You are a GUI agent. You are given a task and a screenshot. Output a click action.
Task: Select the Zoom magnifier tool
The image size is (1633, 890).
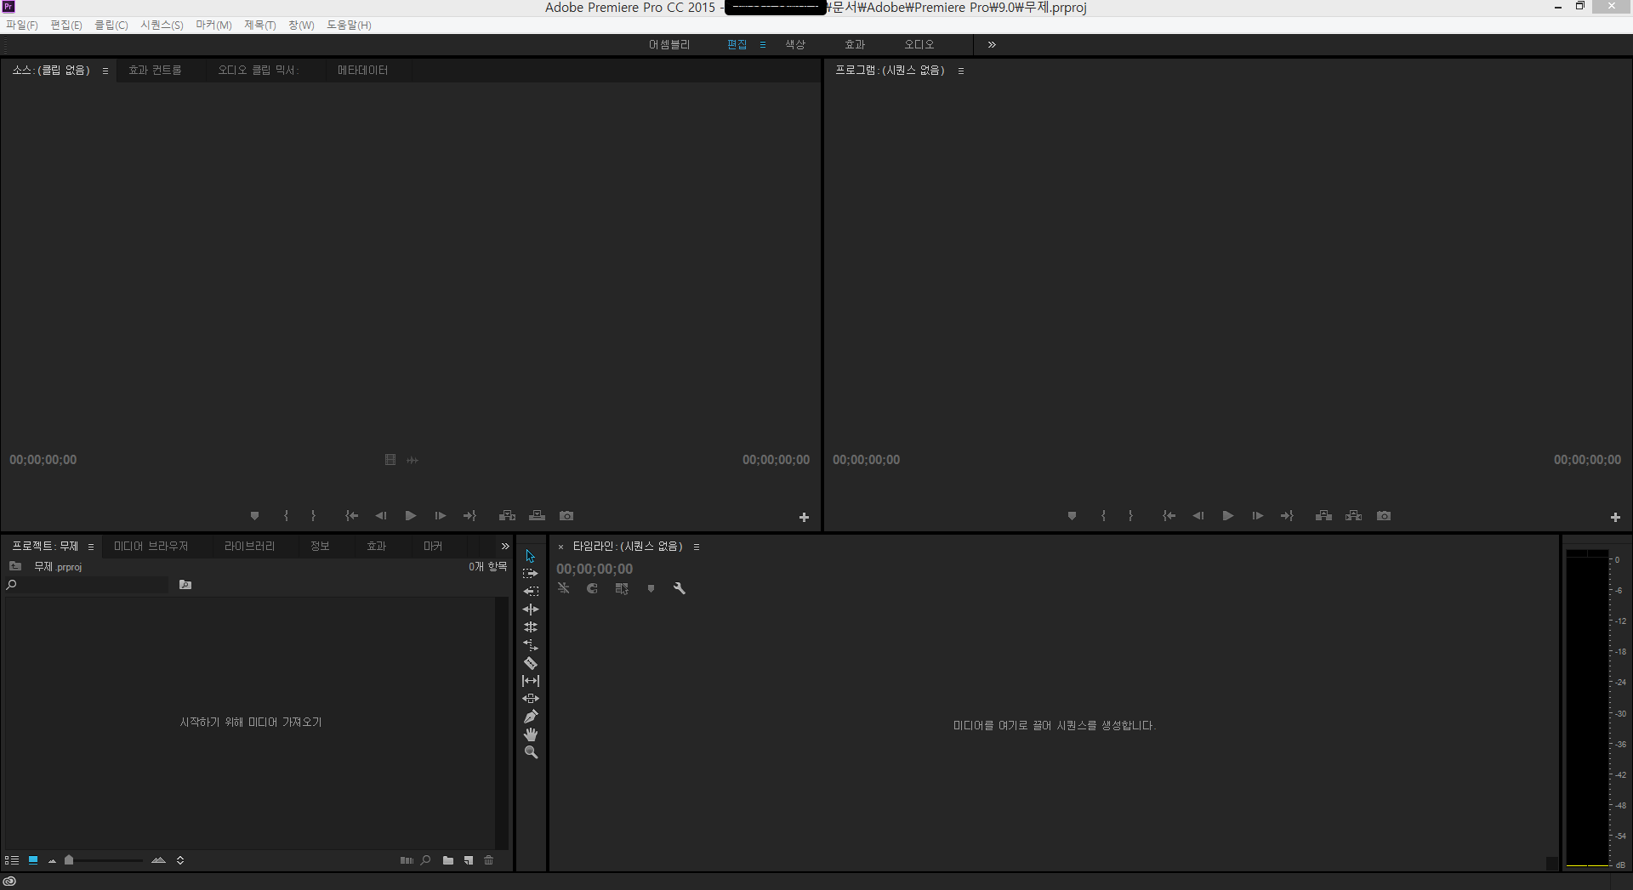pos(531,752)
